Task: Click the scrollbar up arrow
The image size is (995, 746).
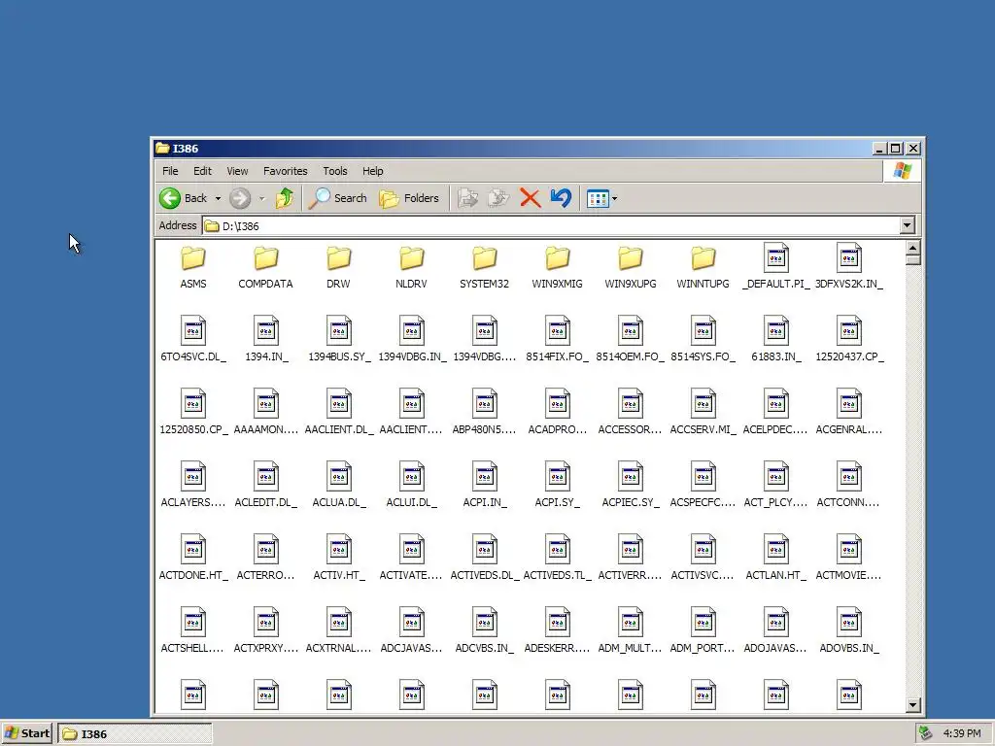Action: [x=913, y=248]
